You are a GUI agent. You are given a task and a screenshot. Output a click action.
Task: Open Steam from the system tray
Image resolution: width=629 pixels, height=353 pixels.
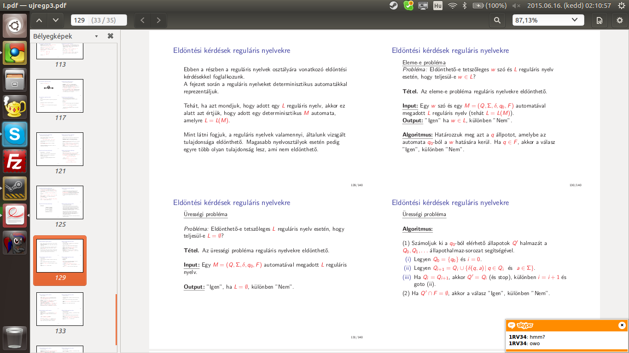point(394,6)
